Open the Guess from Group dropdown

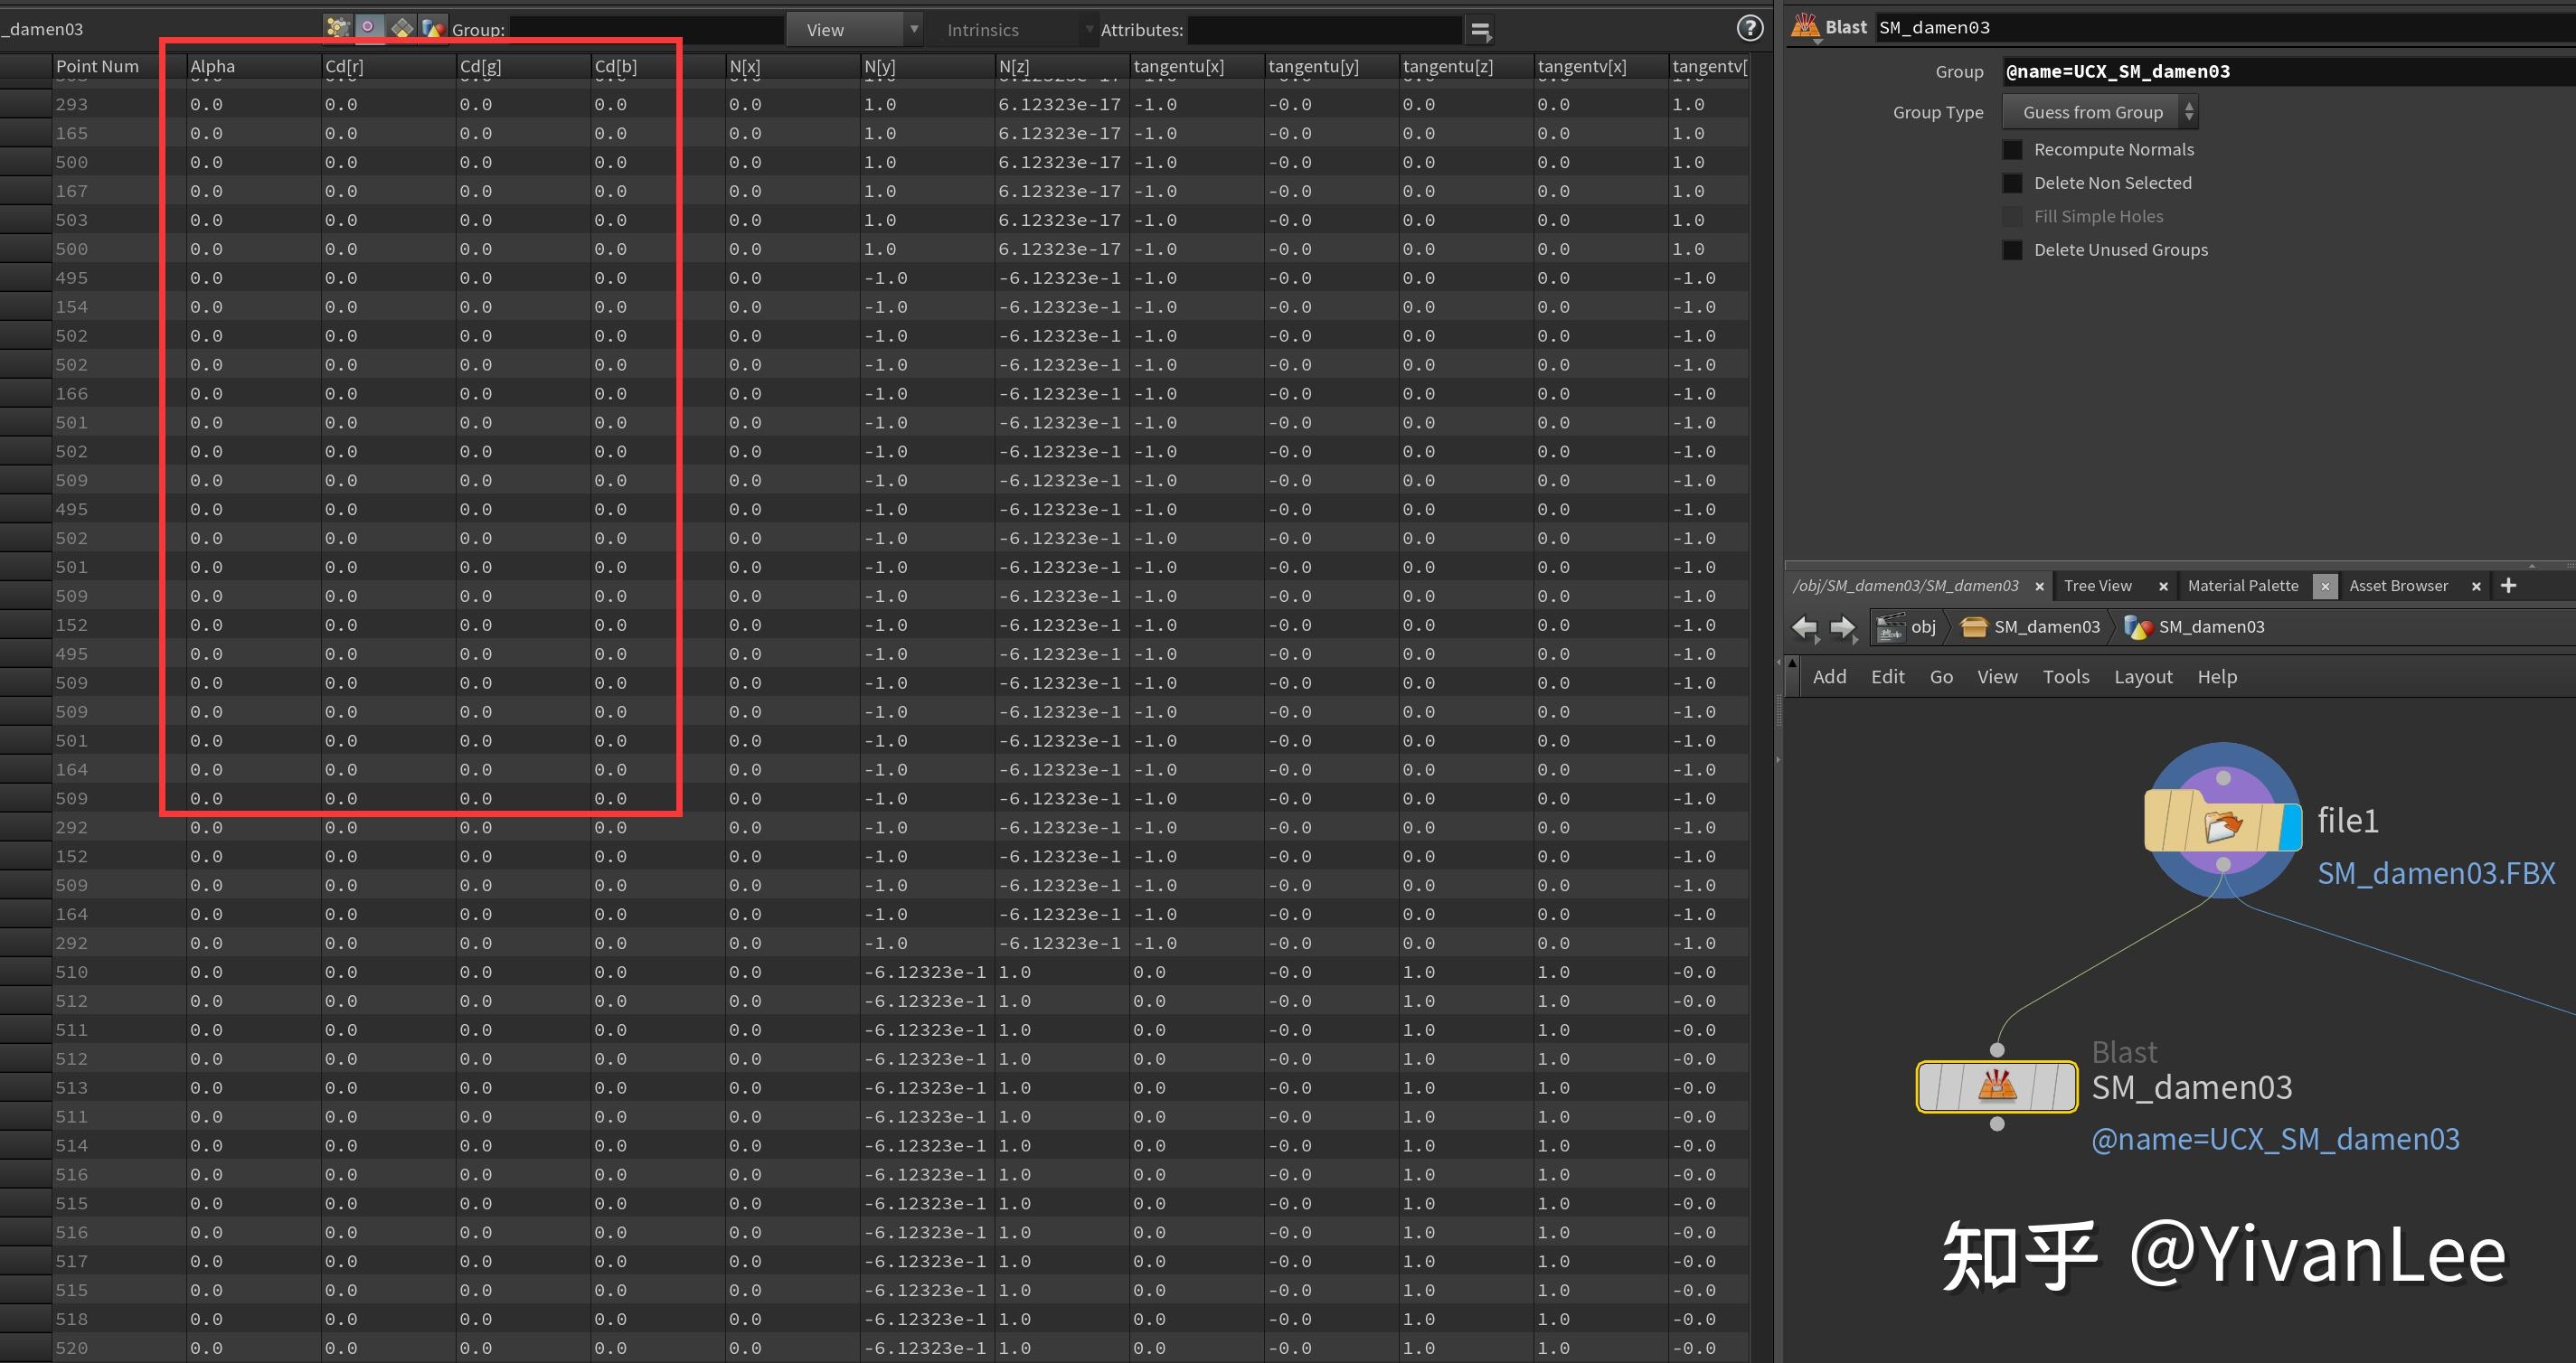tap(2098, 112)
